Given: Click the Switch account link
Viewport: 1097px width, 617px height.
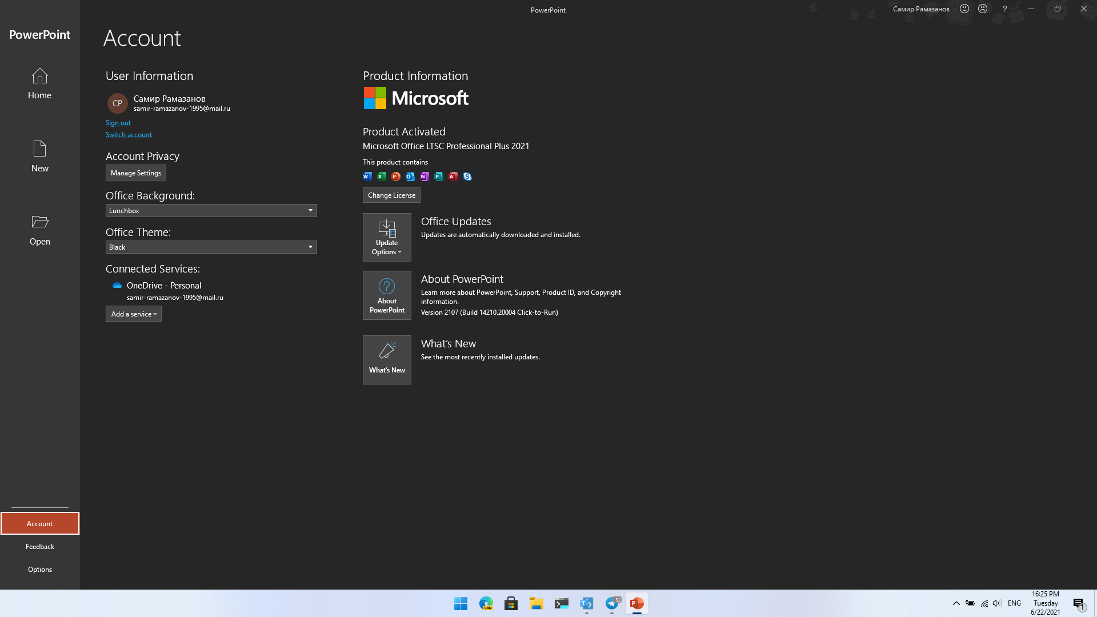Looking at the screenshot, I should (129, 135).
